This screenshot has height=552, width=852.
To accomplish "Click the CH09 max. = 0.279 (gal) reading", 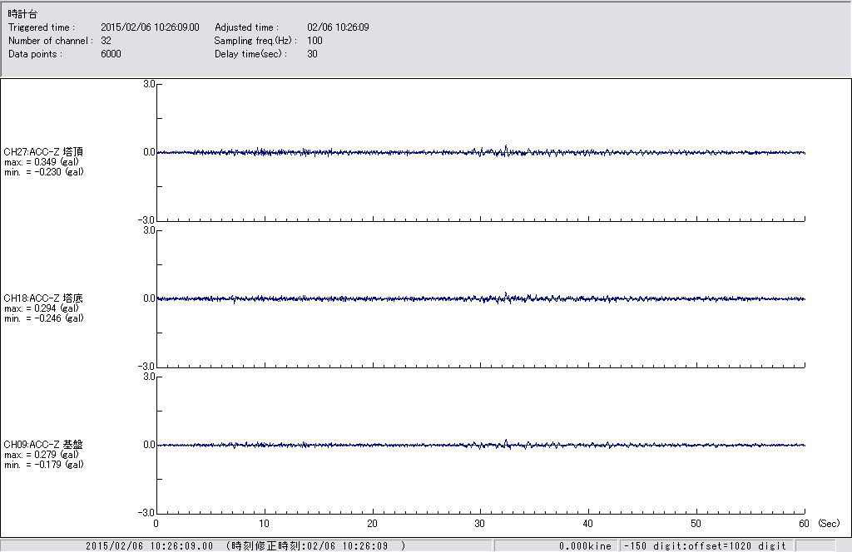I will click(x=42, y=455).
